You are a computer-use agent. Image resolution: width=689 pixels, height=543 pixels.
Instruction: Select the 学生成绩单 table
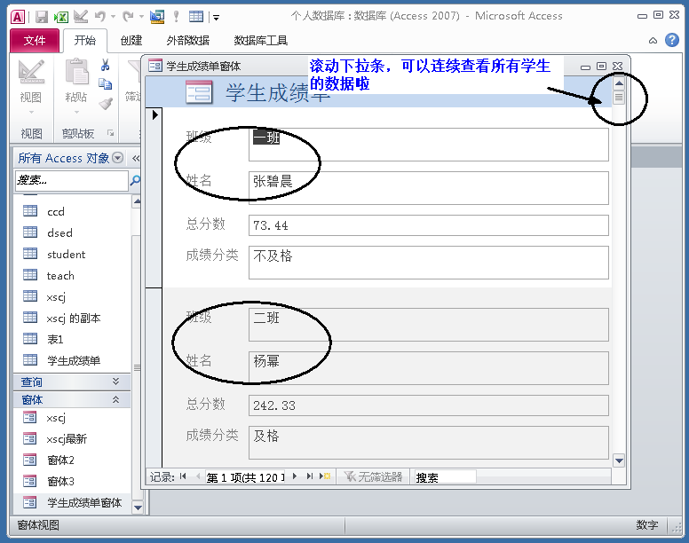(72, 360)
